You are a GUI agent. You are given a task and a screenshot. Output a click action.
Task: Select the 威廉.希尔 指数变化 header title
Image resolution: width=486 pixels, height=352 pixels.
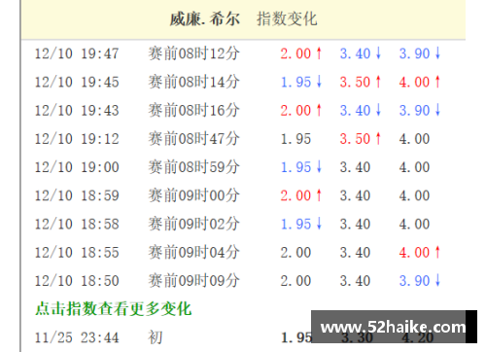(x=243, y=18)
